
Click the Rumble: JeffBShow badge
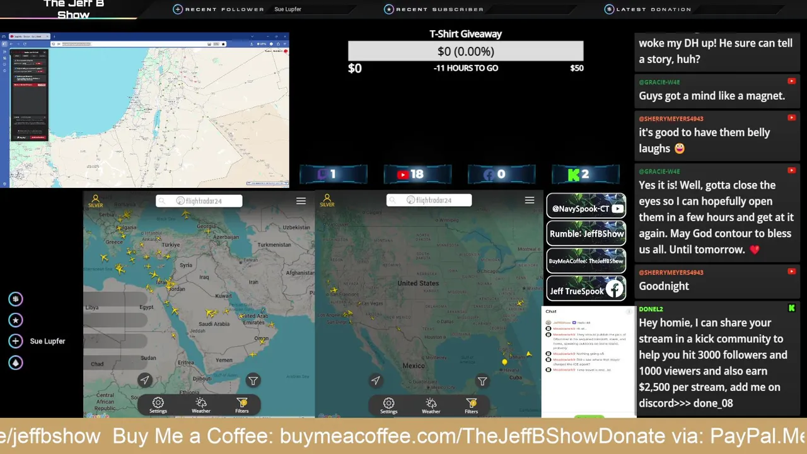pyautogui.click(x=586, y=233)
